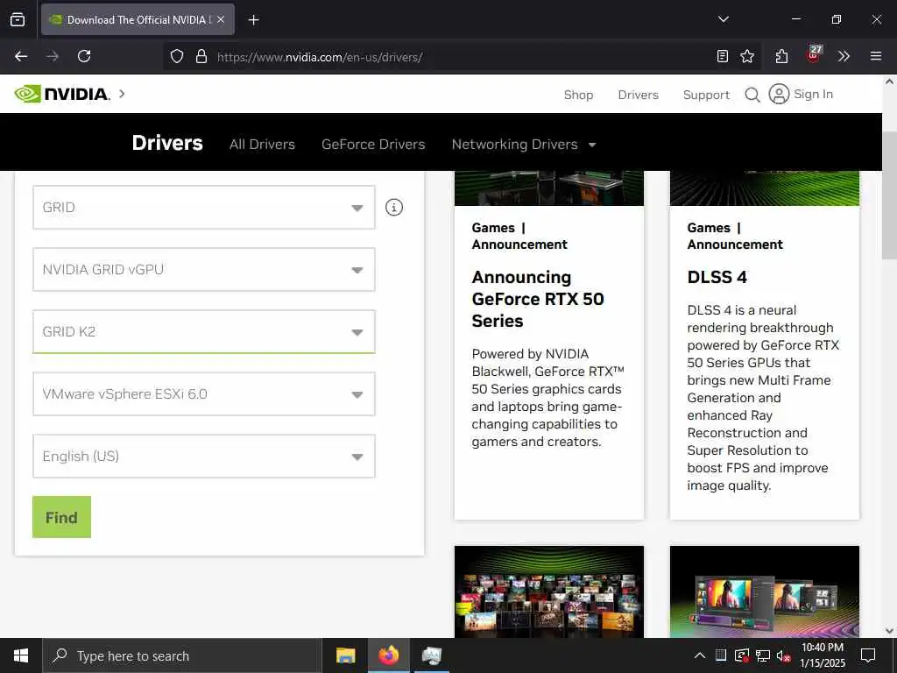897x673 pixels.
Task: Reload the page with refresh icon
Action: point(84,56)
